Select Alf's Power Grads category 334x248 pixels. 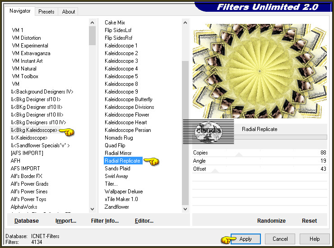click(30, 184)
